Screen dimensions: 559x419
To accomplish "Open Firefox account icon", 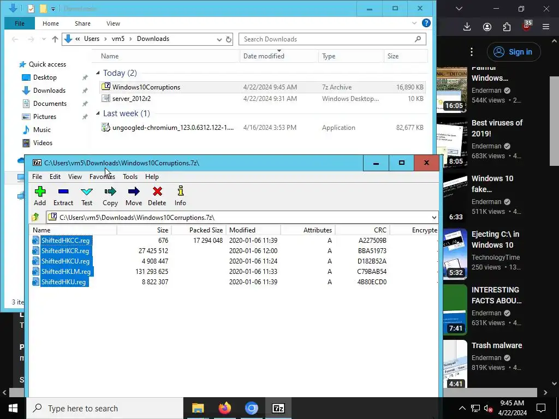I will click(487, 27).
